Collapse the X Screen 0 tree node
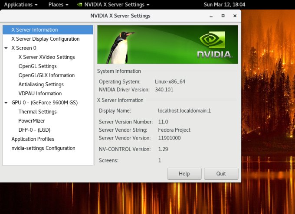Image resolution: width=295 pixels, height=214 pixels. pyautogui.click(x=6, y=48)
